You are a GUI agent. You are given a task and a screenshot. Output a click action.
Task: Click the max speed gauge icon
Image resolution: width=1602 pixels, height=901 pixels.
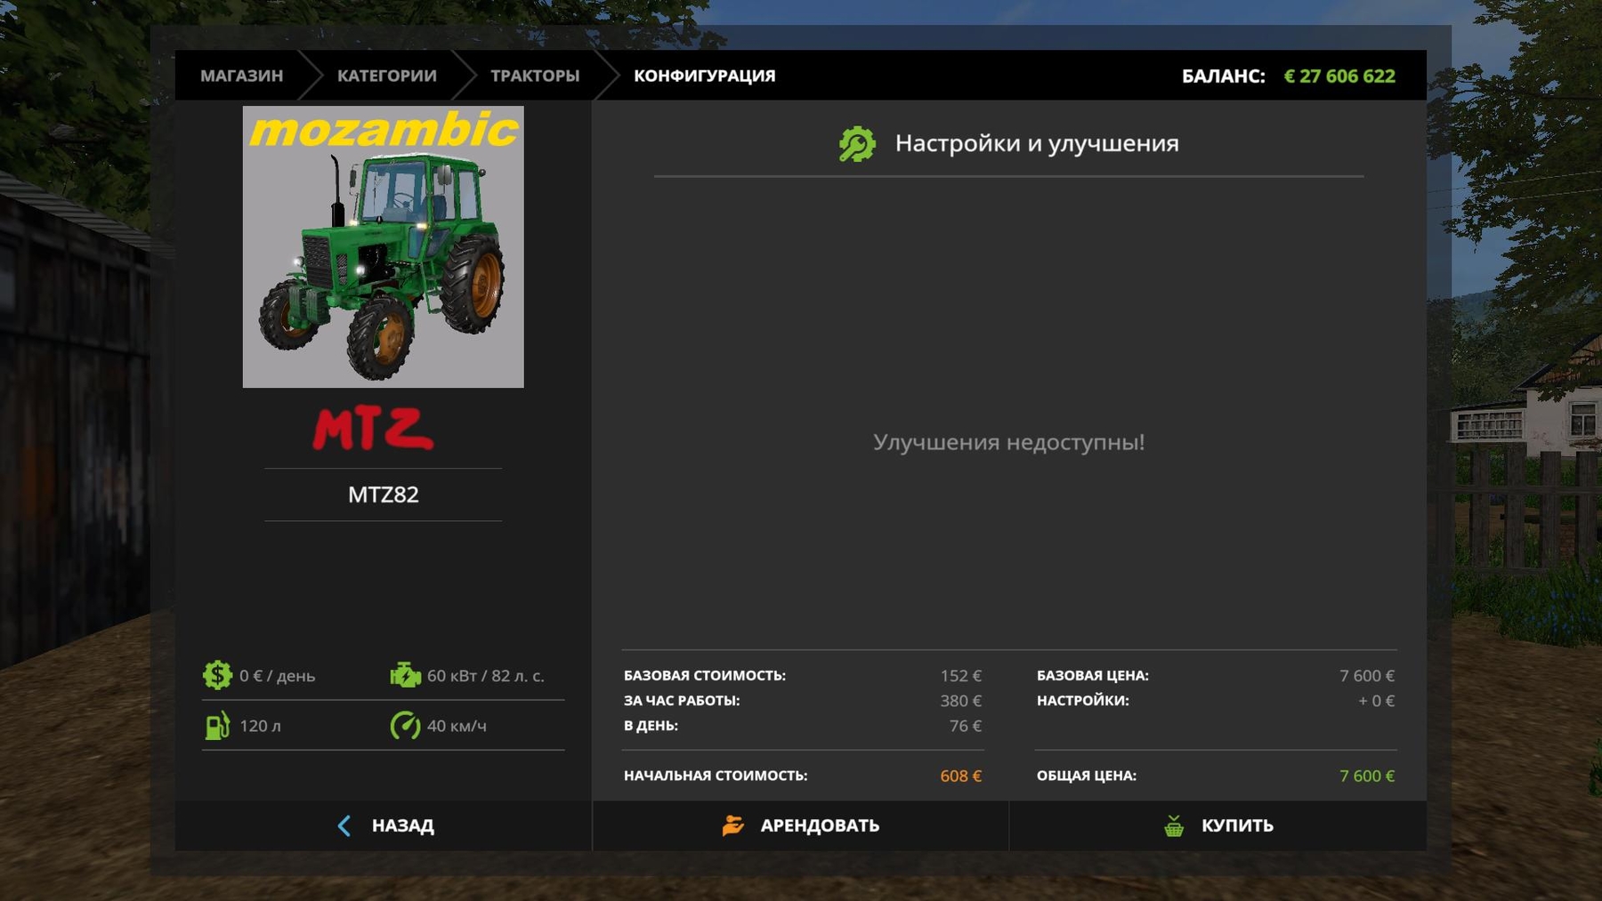405,726
